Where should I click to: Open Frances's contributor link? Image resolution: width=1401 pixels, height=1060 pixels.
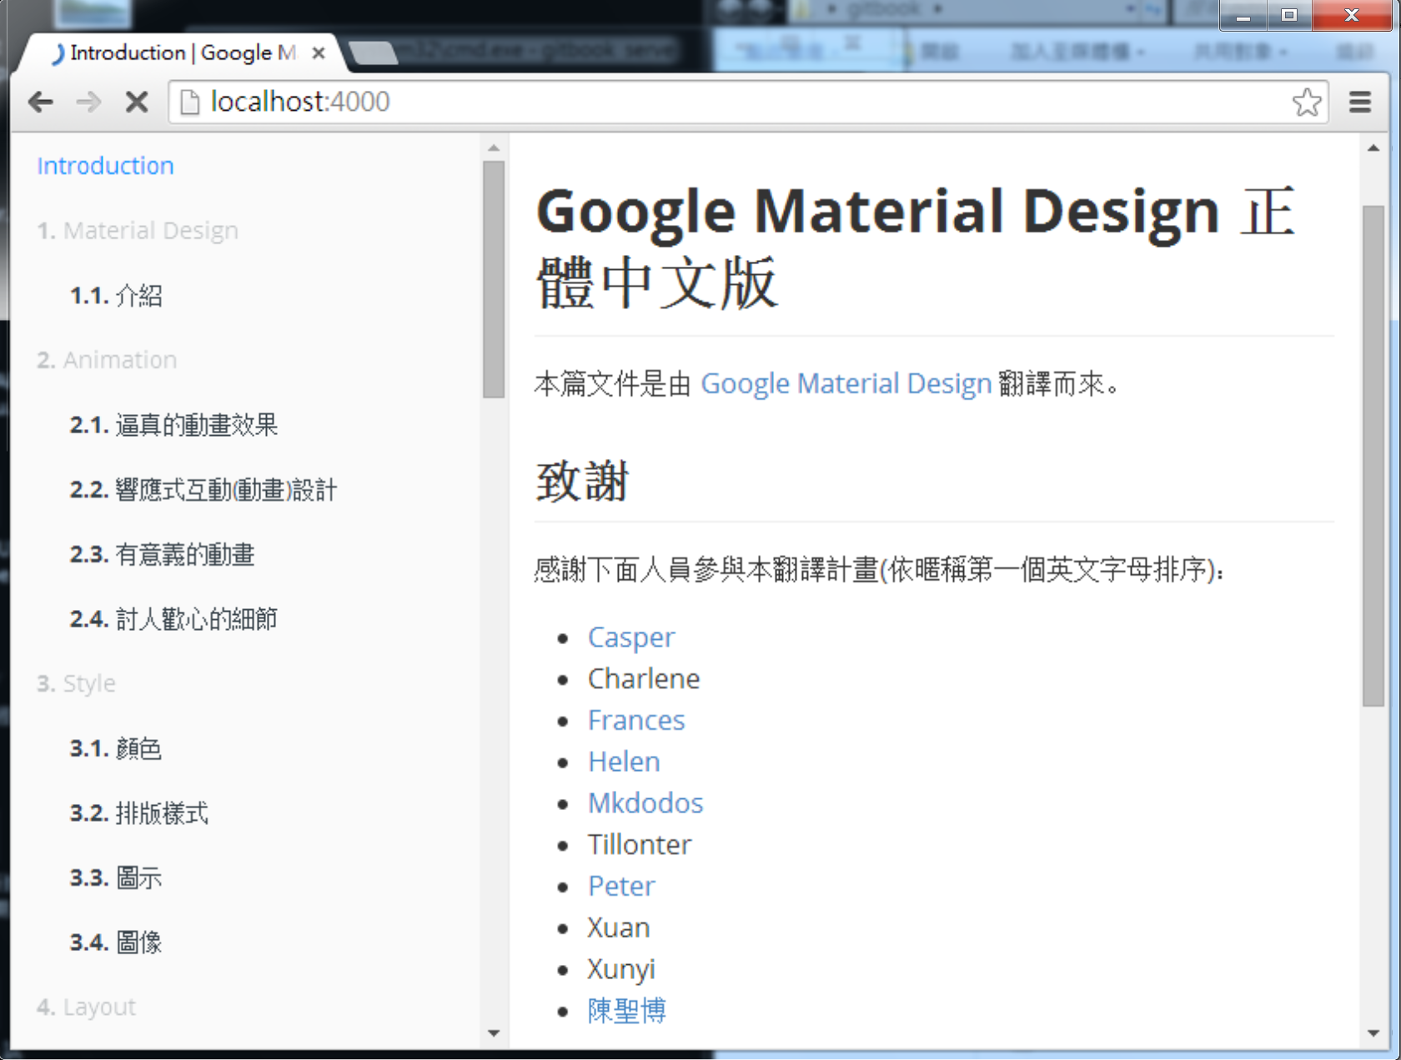[636, 720]
